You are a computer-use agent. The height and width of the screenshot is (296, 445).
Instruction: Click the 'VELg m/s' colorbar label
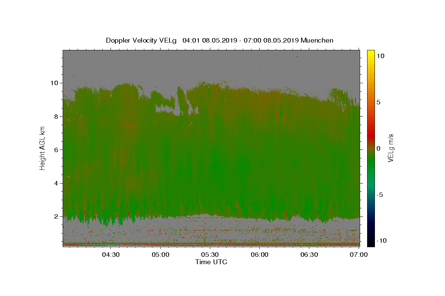pos(390,148)
